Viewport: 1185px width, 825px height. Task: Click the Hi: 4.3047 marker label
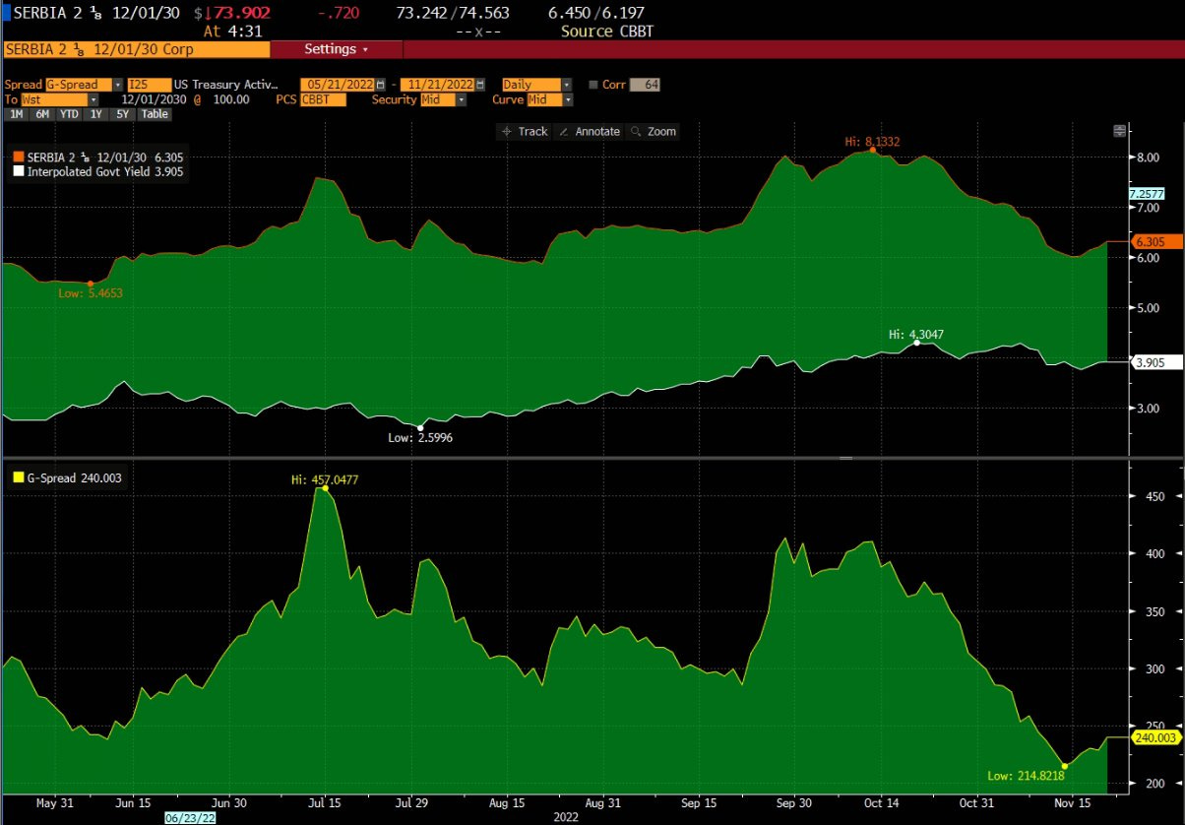(915, 335)
